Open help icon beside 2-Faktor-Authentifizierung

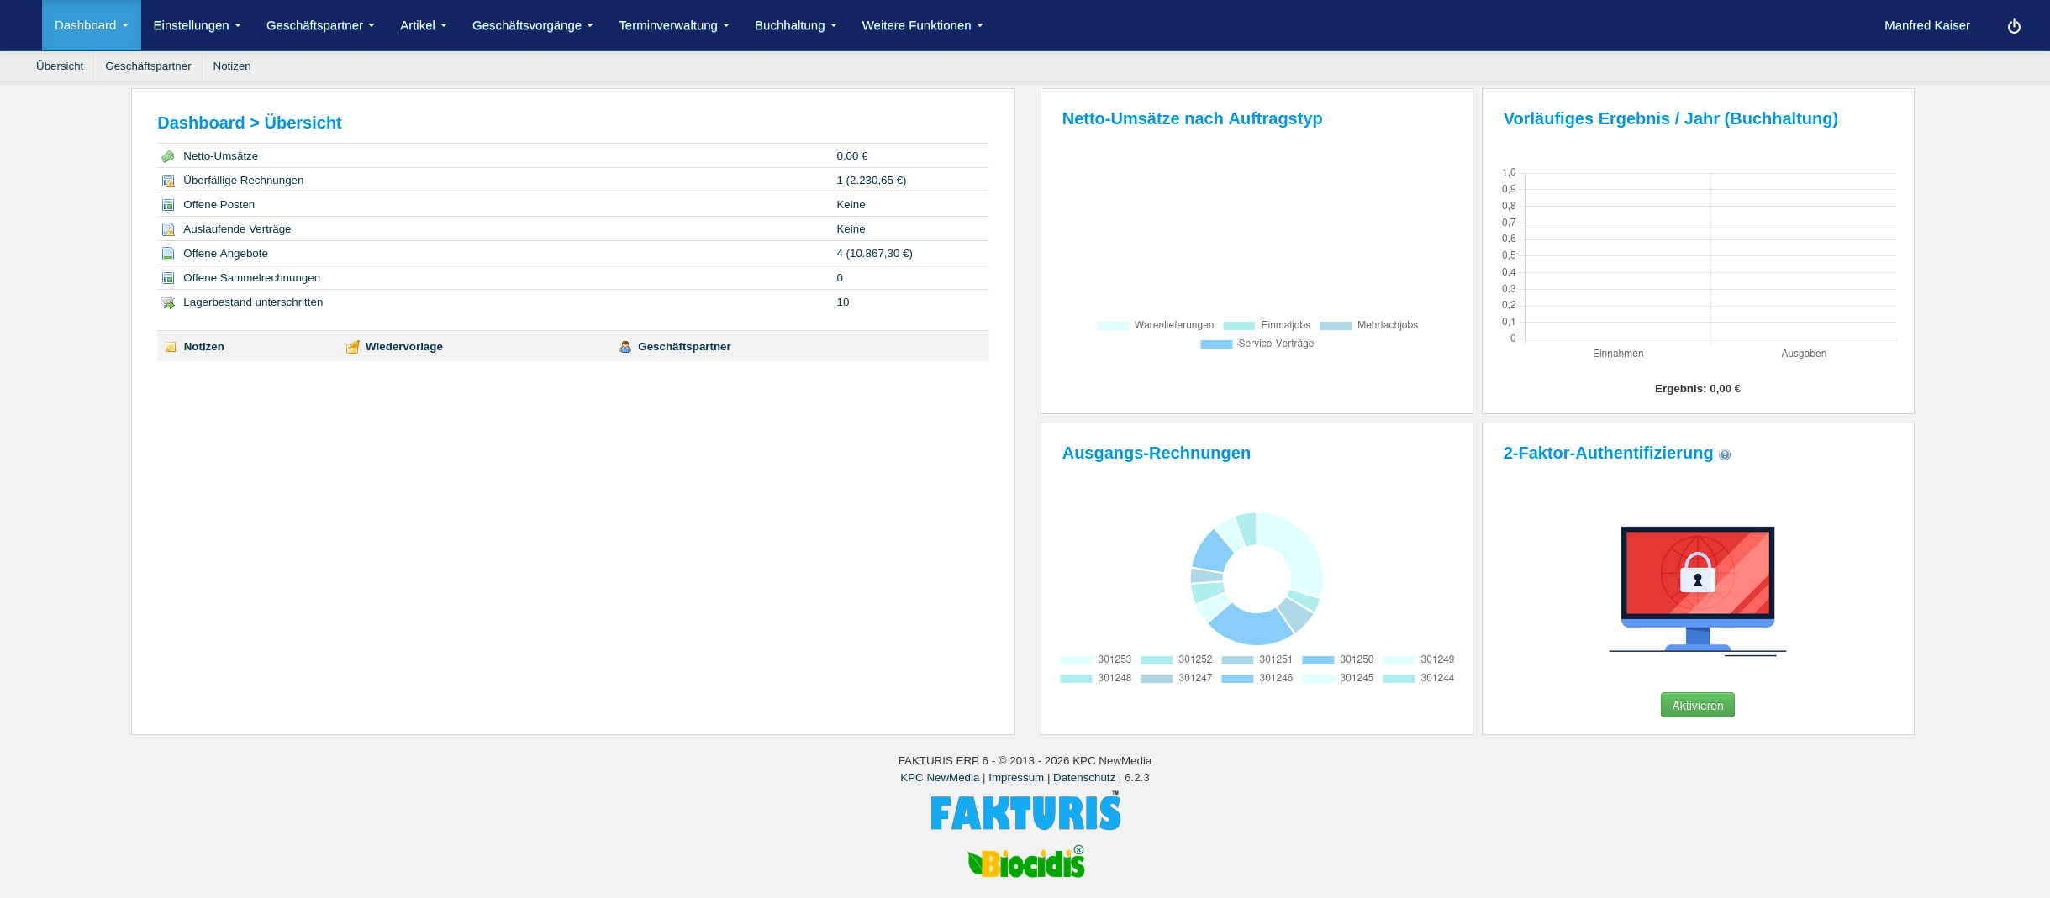click(1725, 455)
